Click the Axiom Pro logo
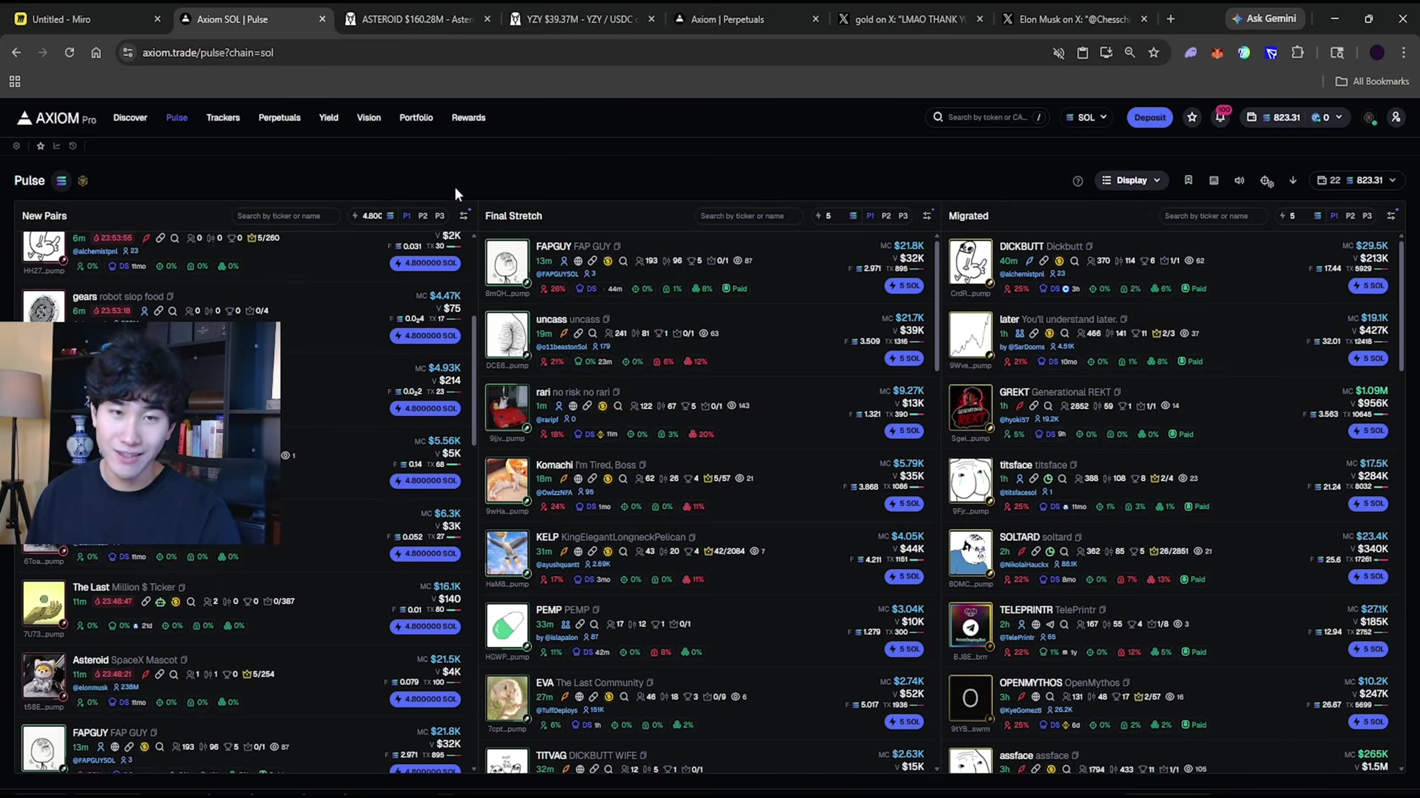The image size is (1420, 798). [x=57, y=118]
